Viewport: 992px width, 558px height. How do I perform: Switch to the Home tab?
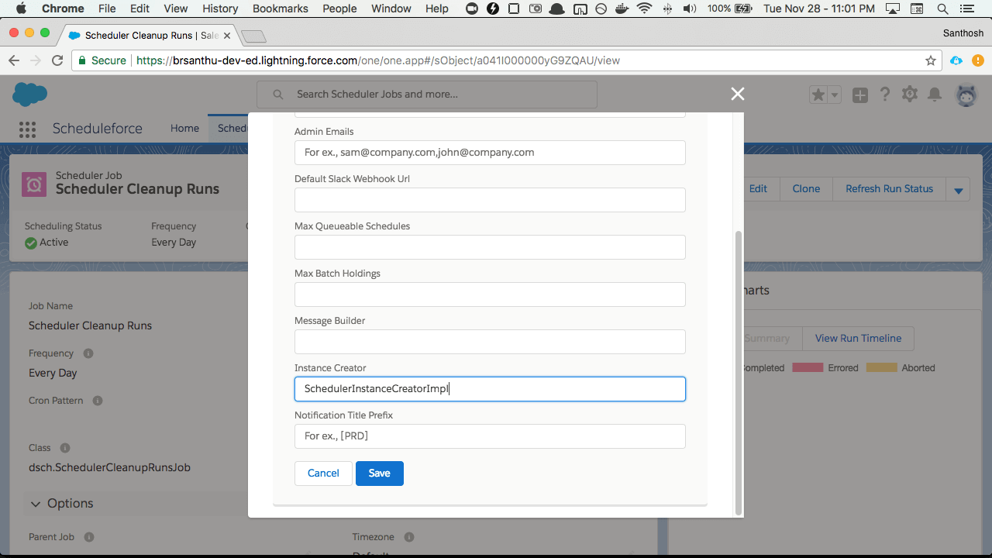coord(184,129)
